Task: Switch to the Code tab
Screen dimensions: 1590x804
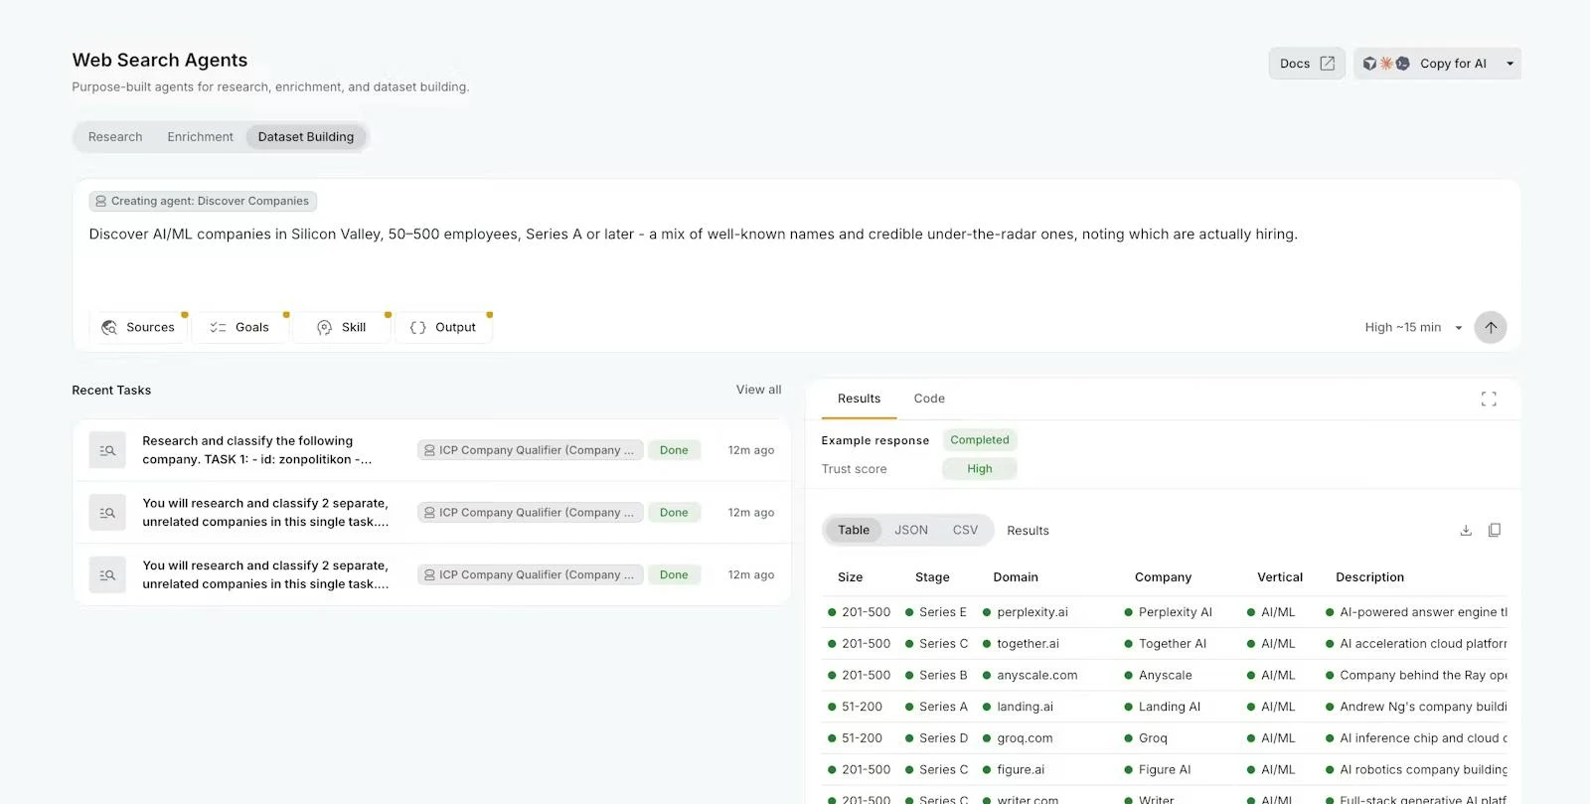Action: [929, 399]
